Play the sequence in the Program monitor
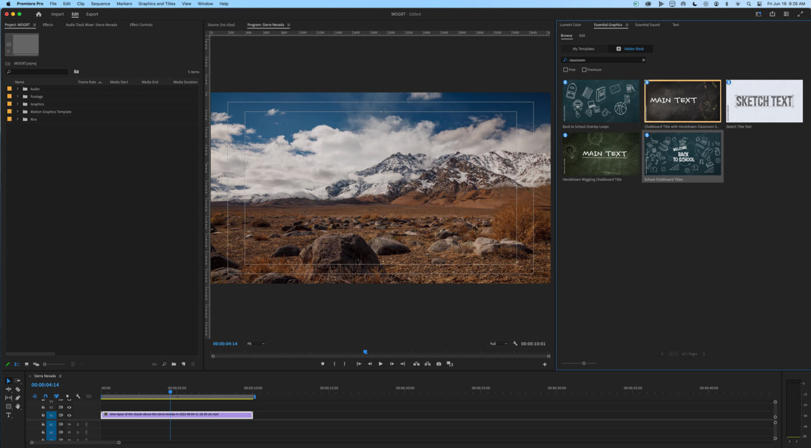This screenshot has width=811, height=448. click(380, 364)
